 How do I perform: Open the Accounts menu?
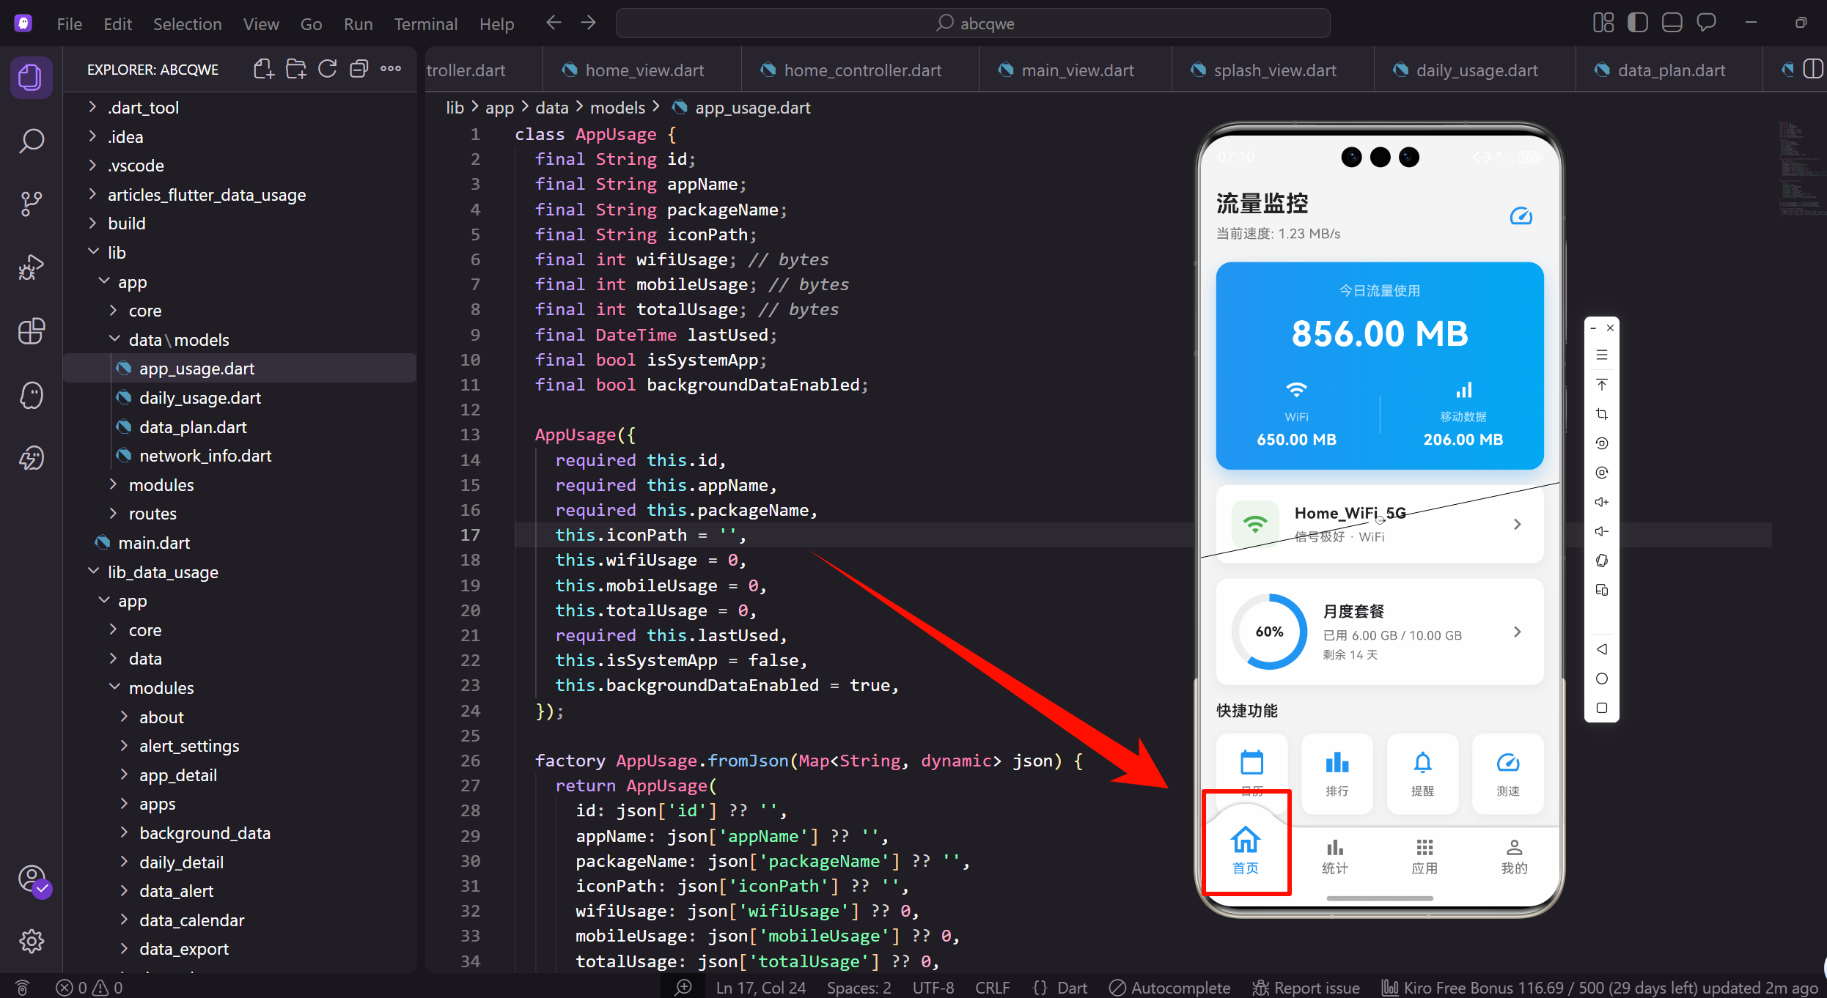click(x=32, y=879)
